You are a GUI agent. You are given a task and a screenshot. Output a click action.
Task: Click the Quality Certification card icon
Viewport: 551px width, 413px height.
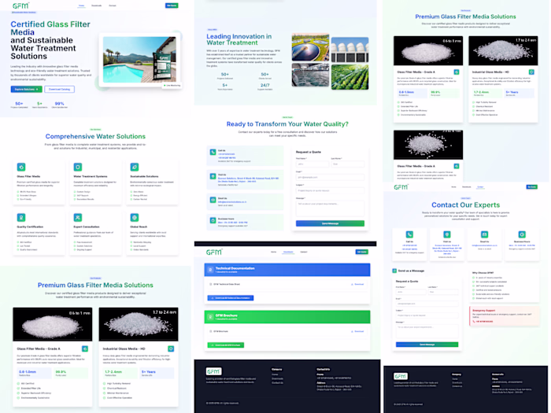click(21, 218)
